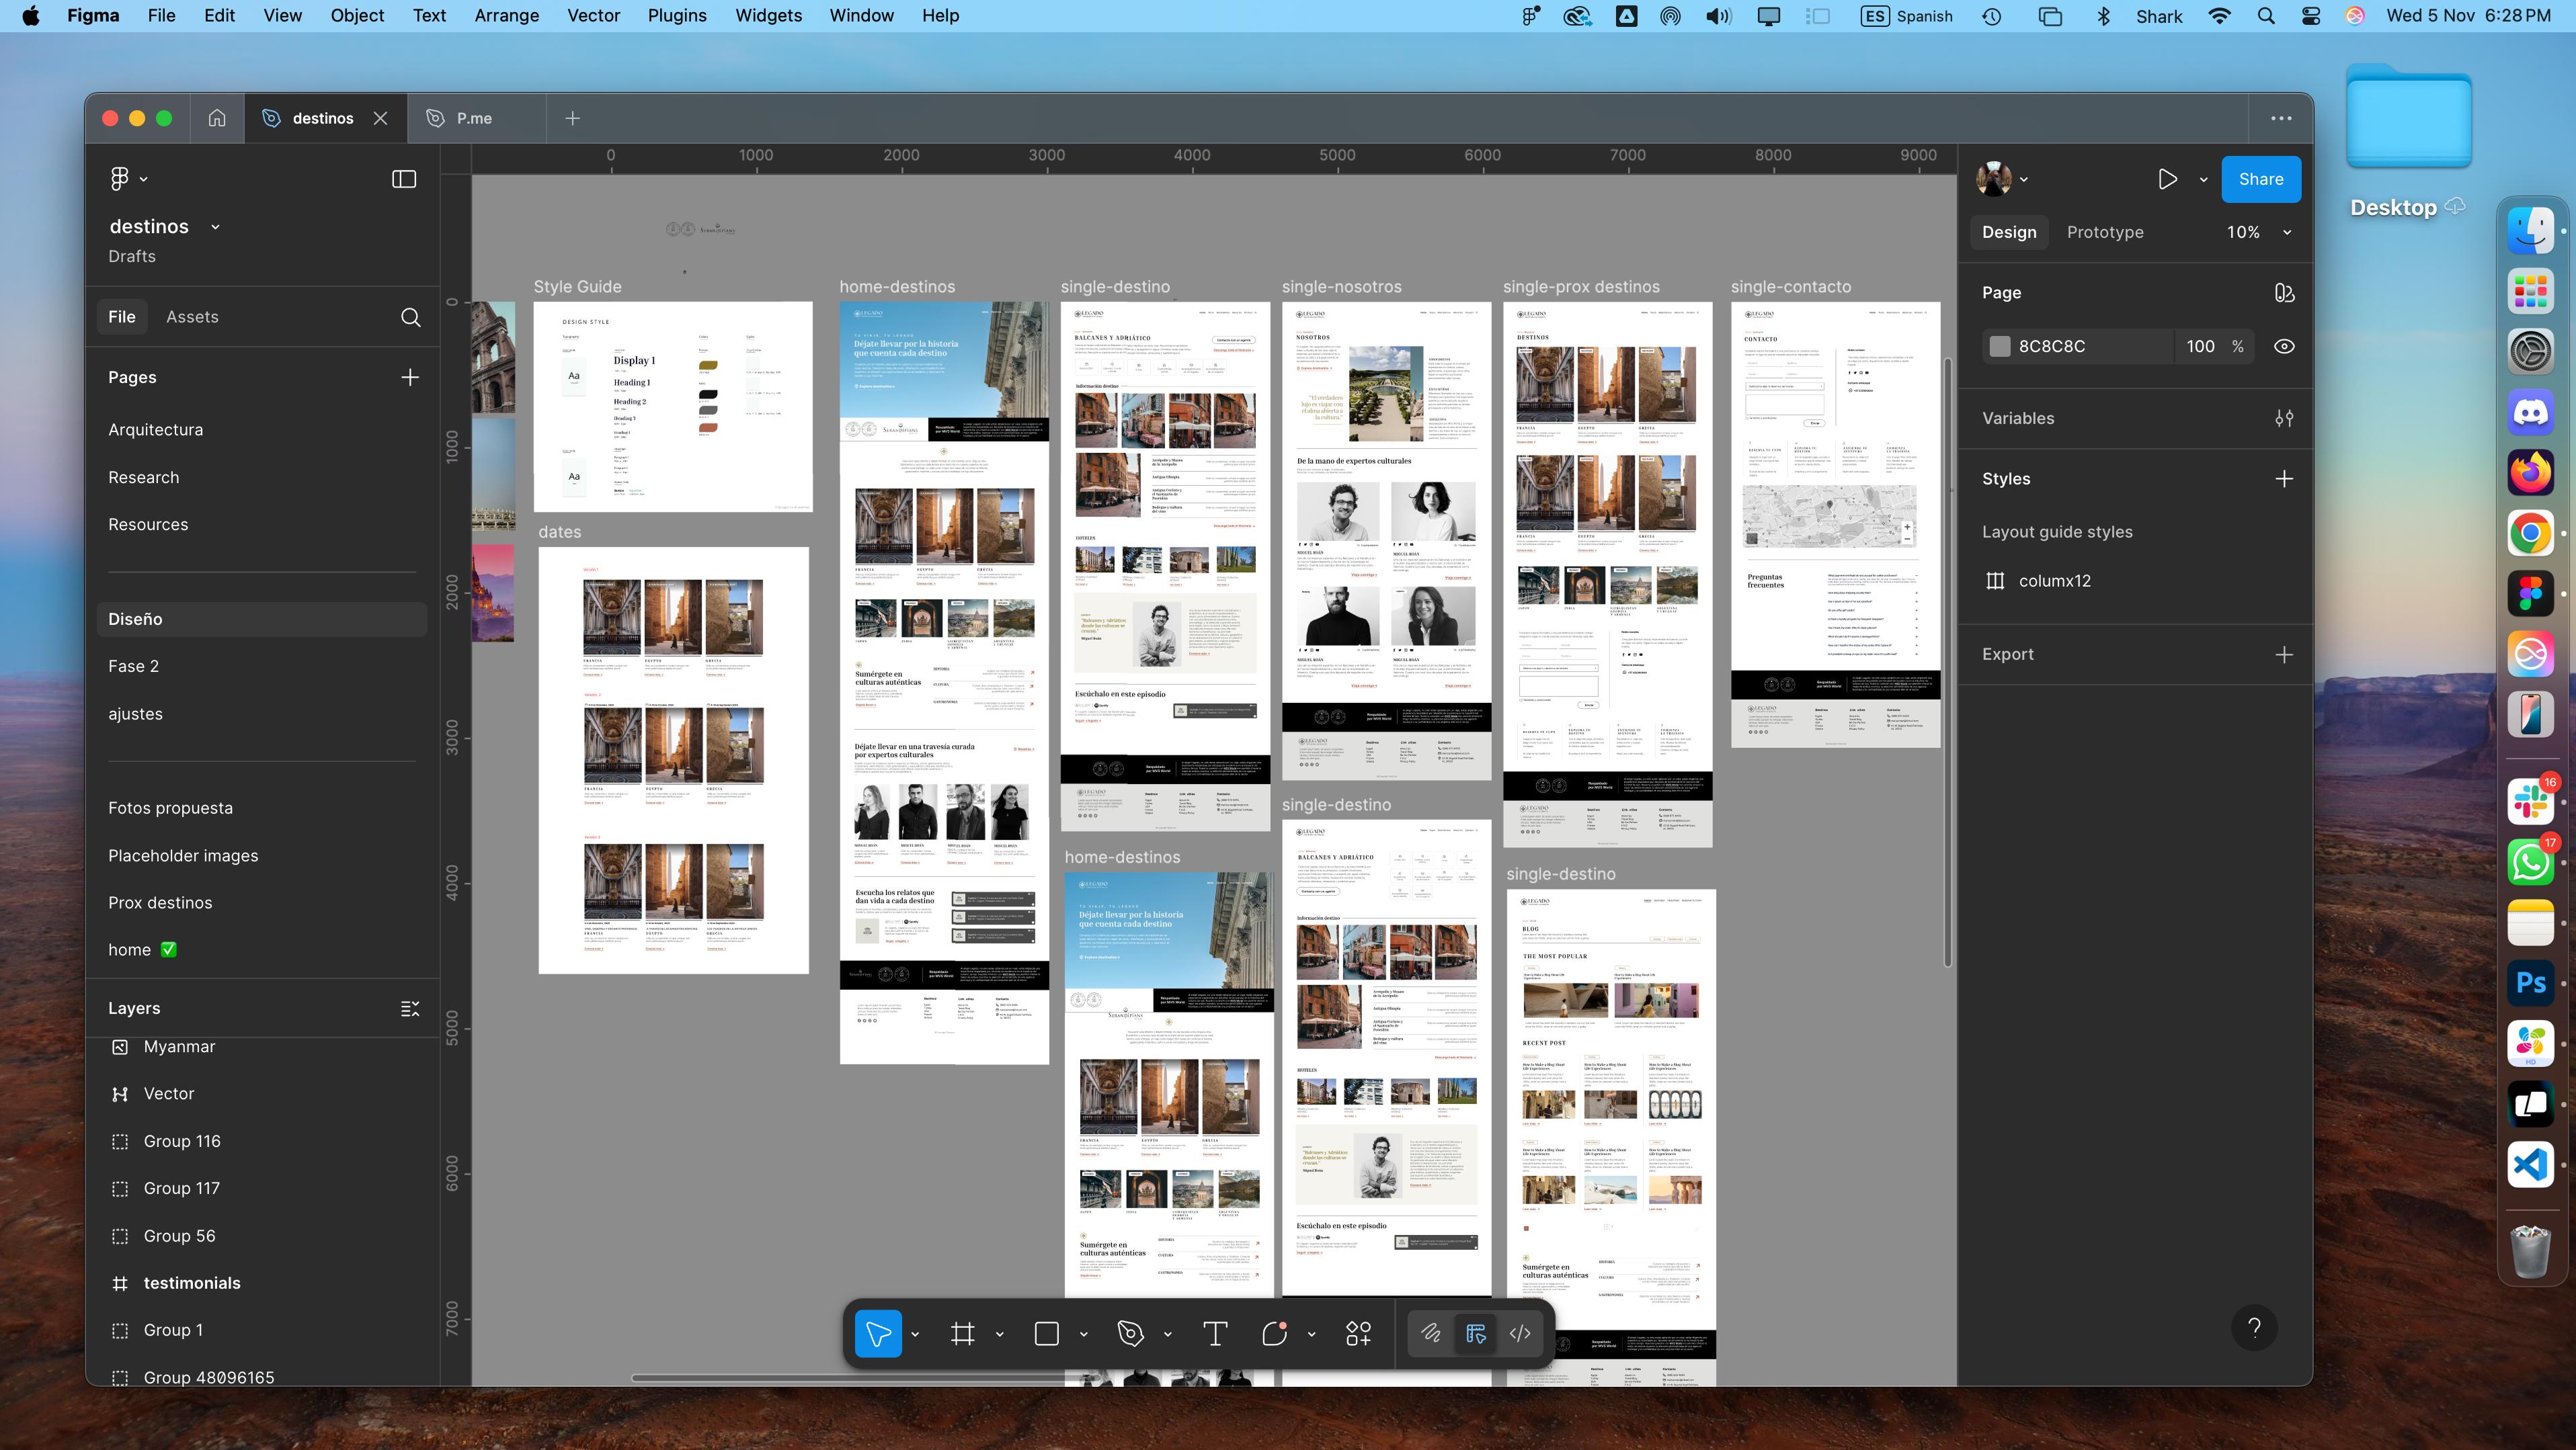
Task: Open the zoom percentage dropdown
Action: click(2287, 232)
